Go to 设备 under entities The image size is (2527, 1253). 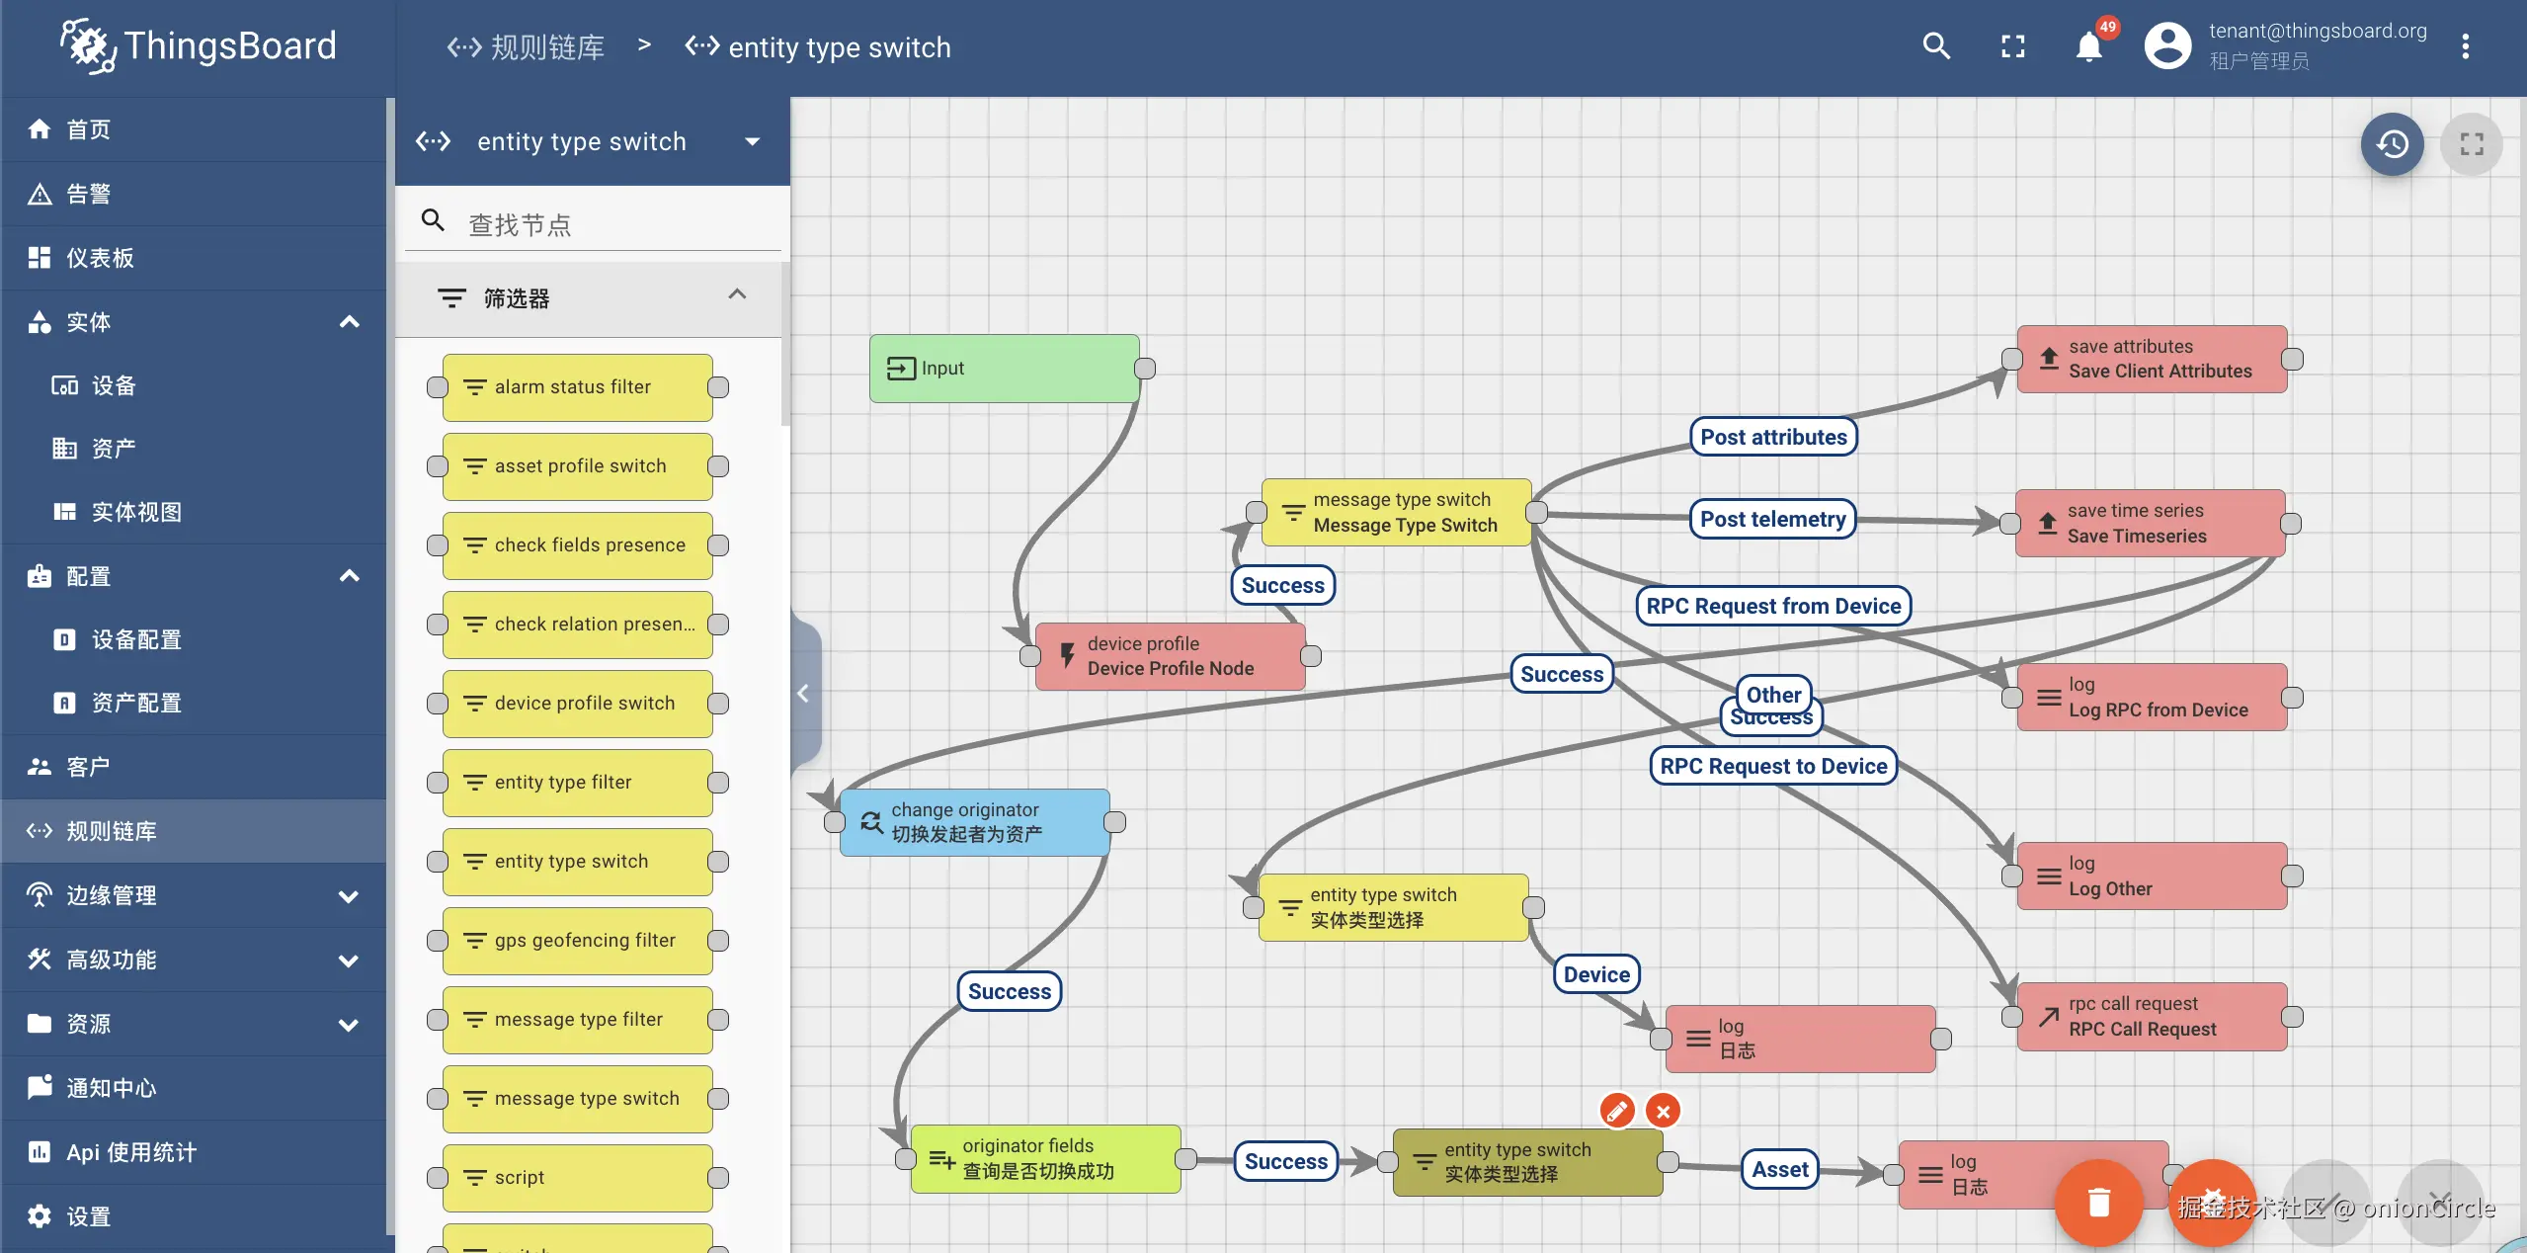113,385
